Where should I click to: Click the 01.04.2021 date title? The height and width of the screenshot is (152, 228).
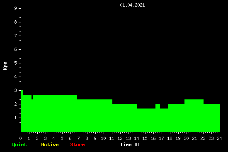click(x=132, y=5)
